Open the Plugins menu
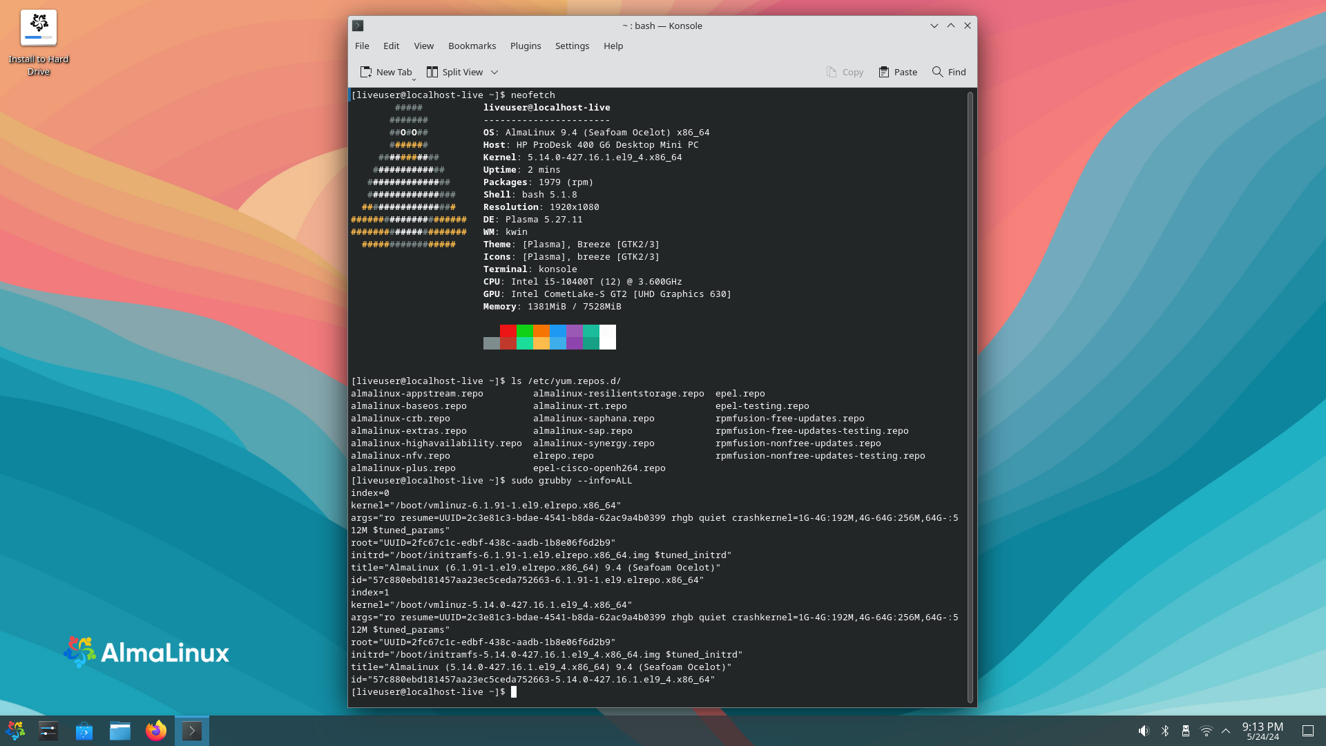Image resolution: width=1326 pixels, height=746 pixels. (525, 46)
